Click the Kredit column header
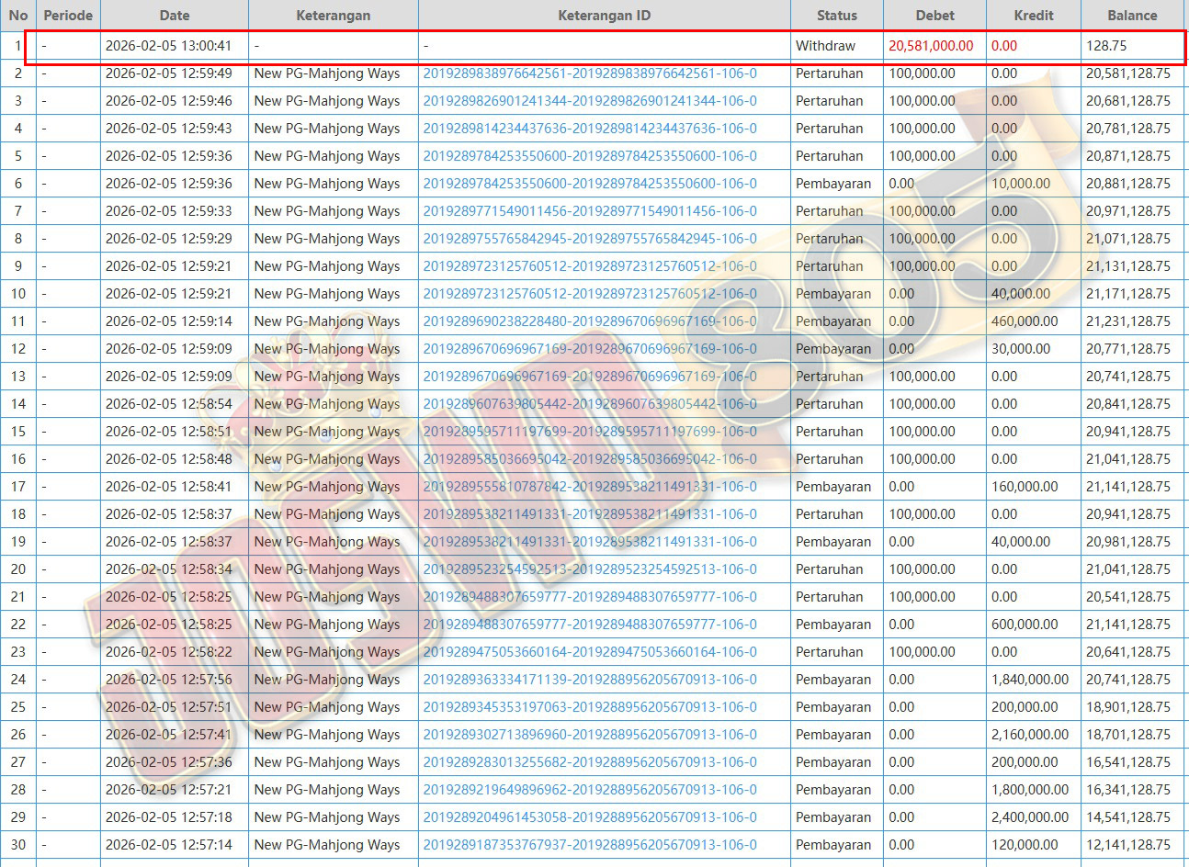 (x=1033, y=16)
